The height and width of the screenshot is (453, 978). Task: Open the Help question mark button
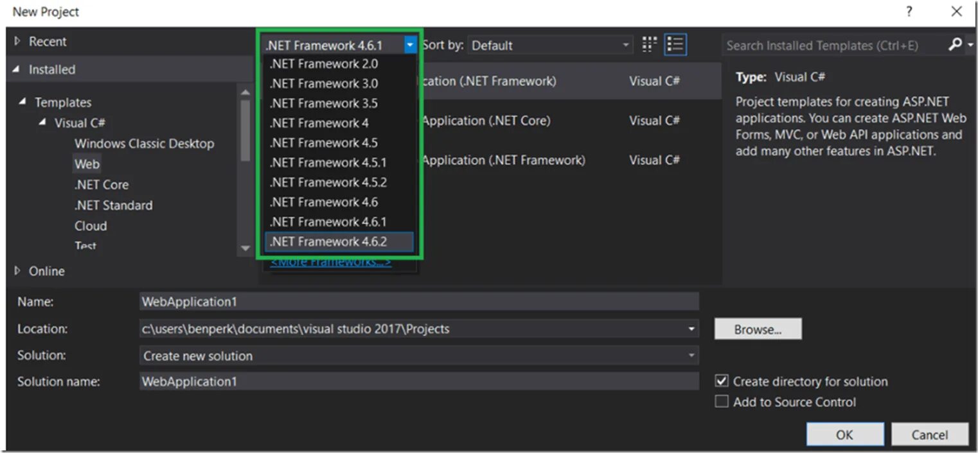909,12
